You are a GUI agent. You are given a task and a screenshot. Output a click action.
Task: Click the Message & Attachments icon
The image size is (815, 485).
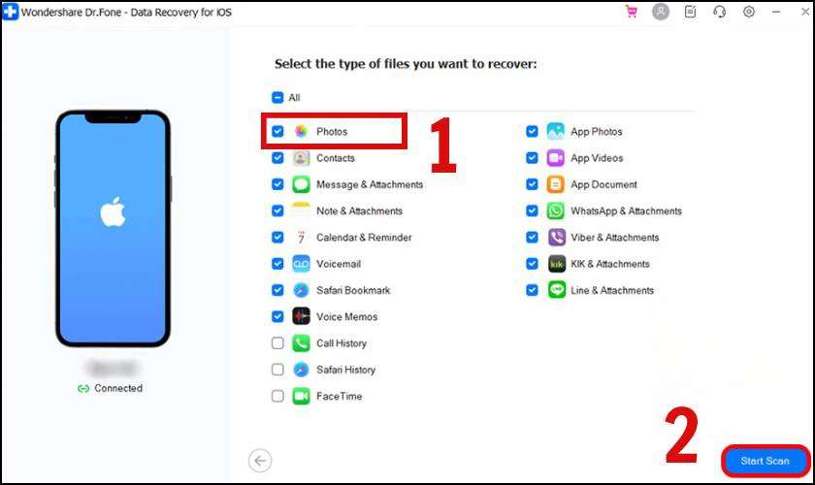301,184
